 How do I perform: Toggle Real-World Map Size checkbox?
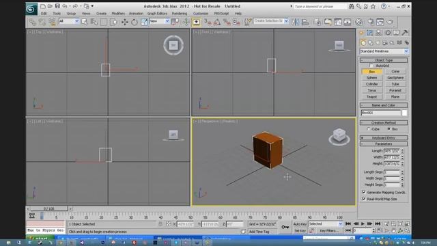364,199
